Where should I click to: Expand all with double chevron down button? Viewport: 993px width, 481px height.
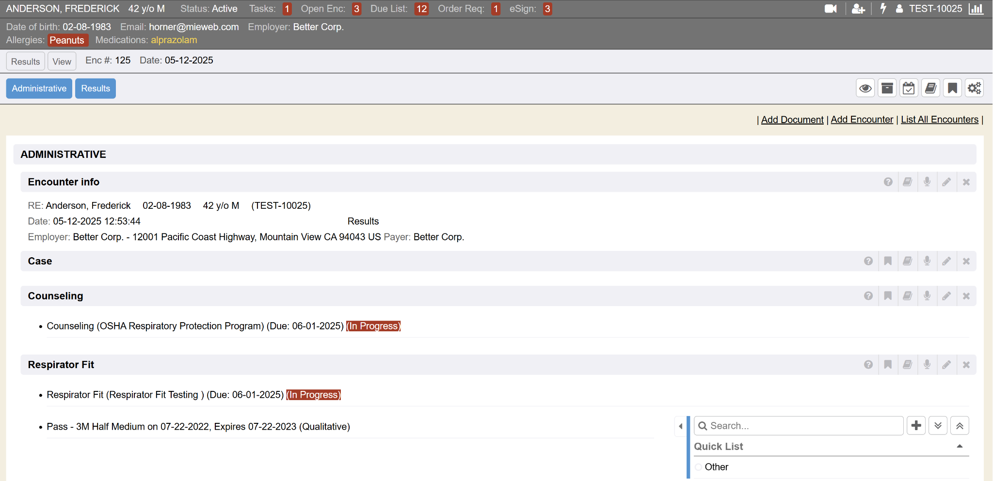click(938, 426)
